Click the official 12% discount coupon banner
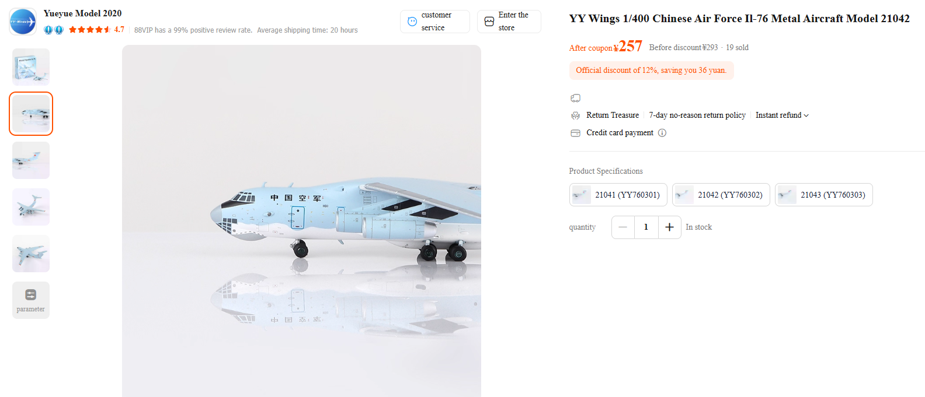925x397 pixels. point(651,71)
